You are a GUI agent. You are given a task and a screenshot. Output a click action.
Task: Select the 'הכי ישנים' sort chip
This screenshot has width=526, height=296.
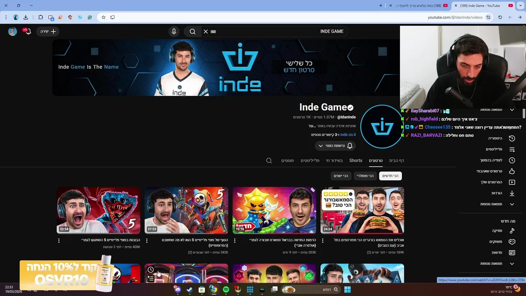pos(341,176)
